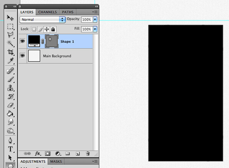The width and height of the screenshot is (229, 168).
Task: Open the Opacity slider dropdown arrow
Action: tap(95, 19)
